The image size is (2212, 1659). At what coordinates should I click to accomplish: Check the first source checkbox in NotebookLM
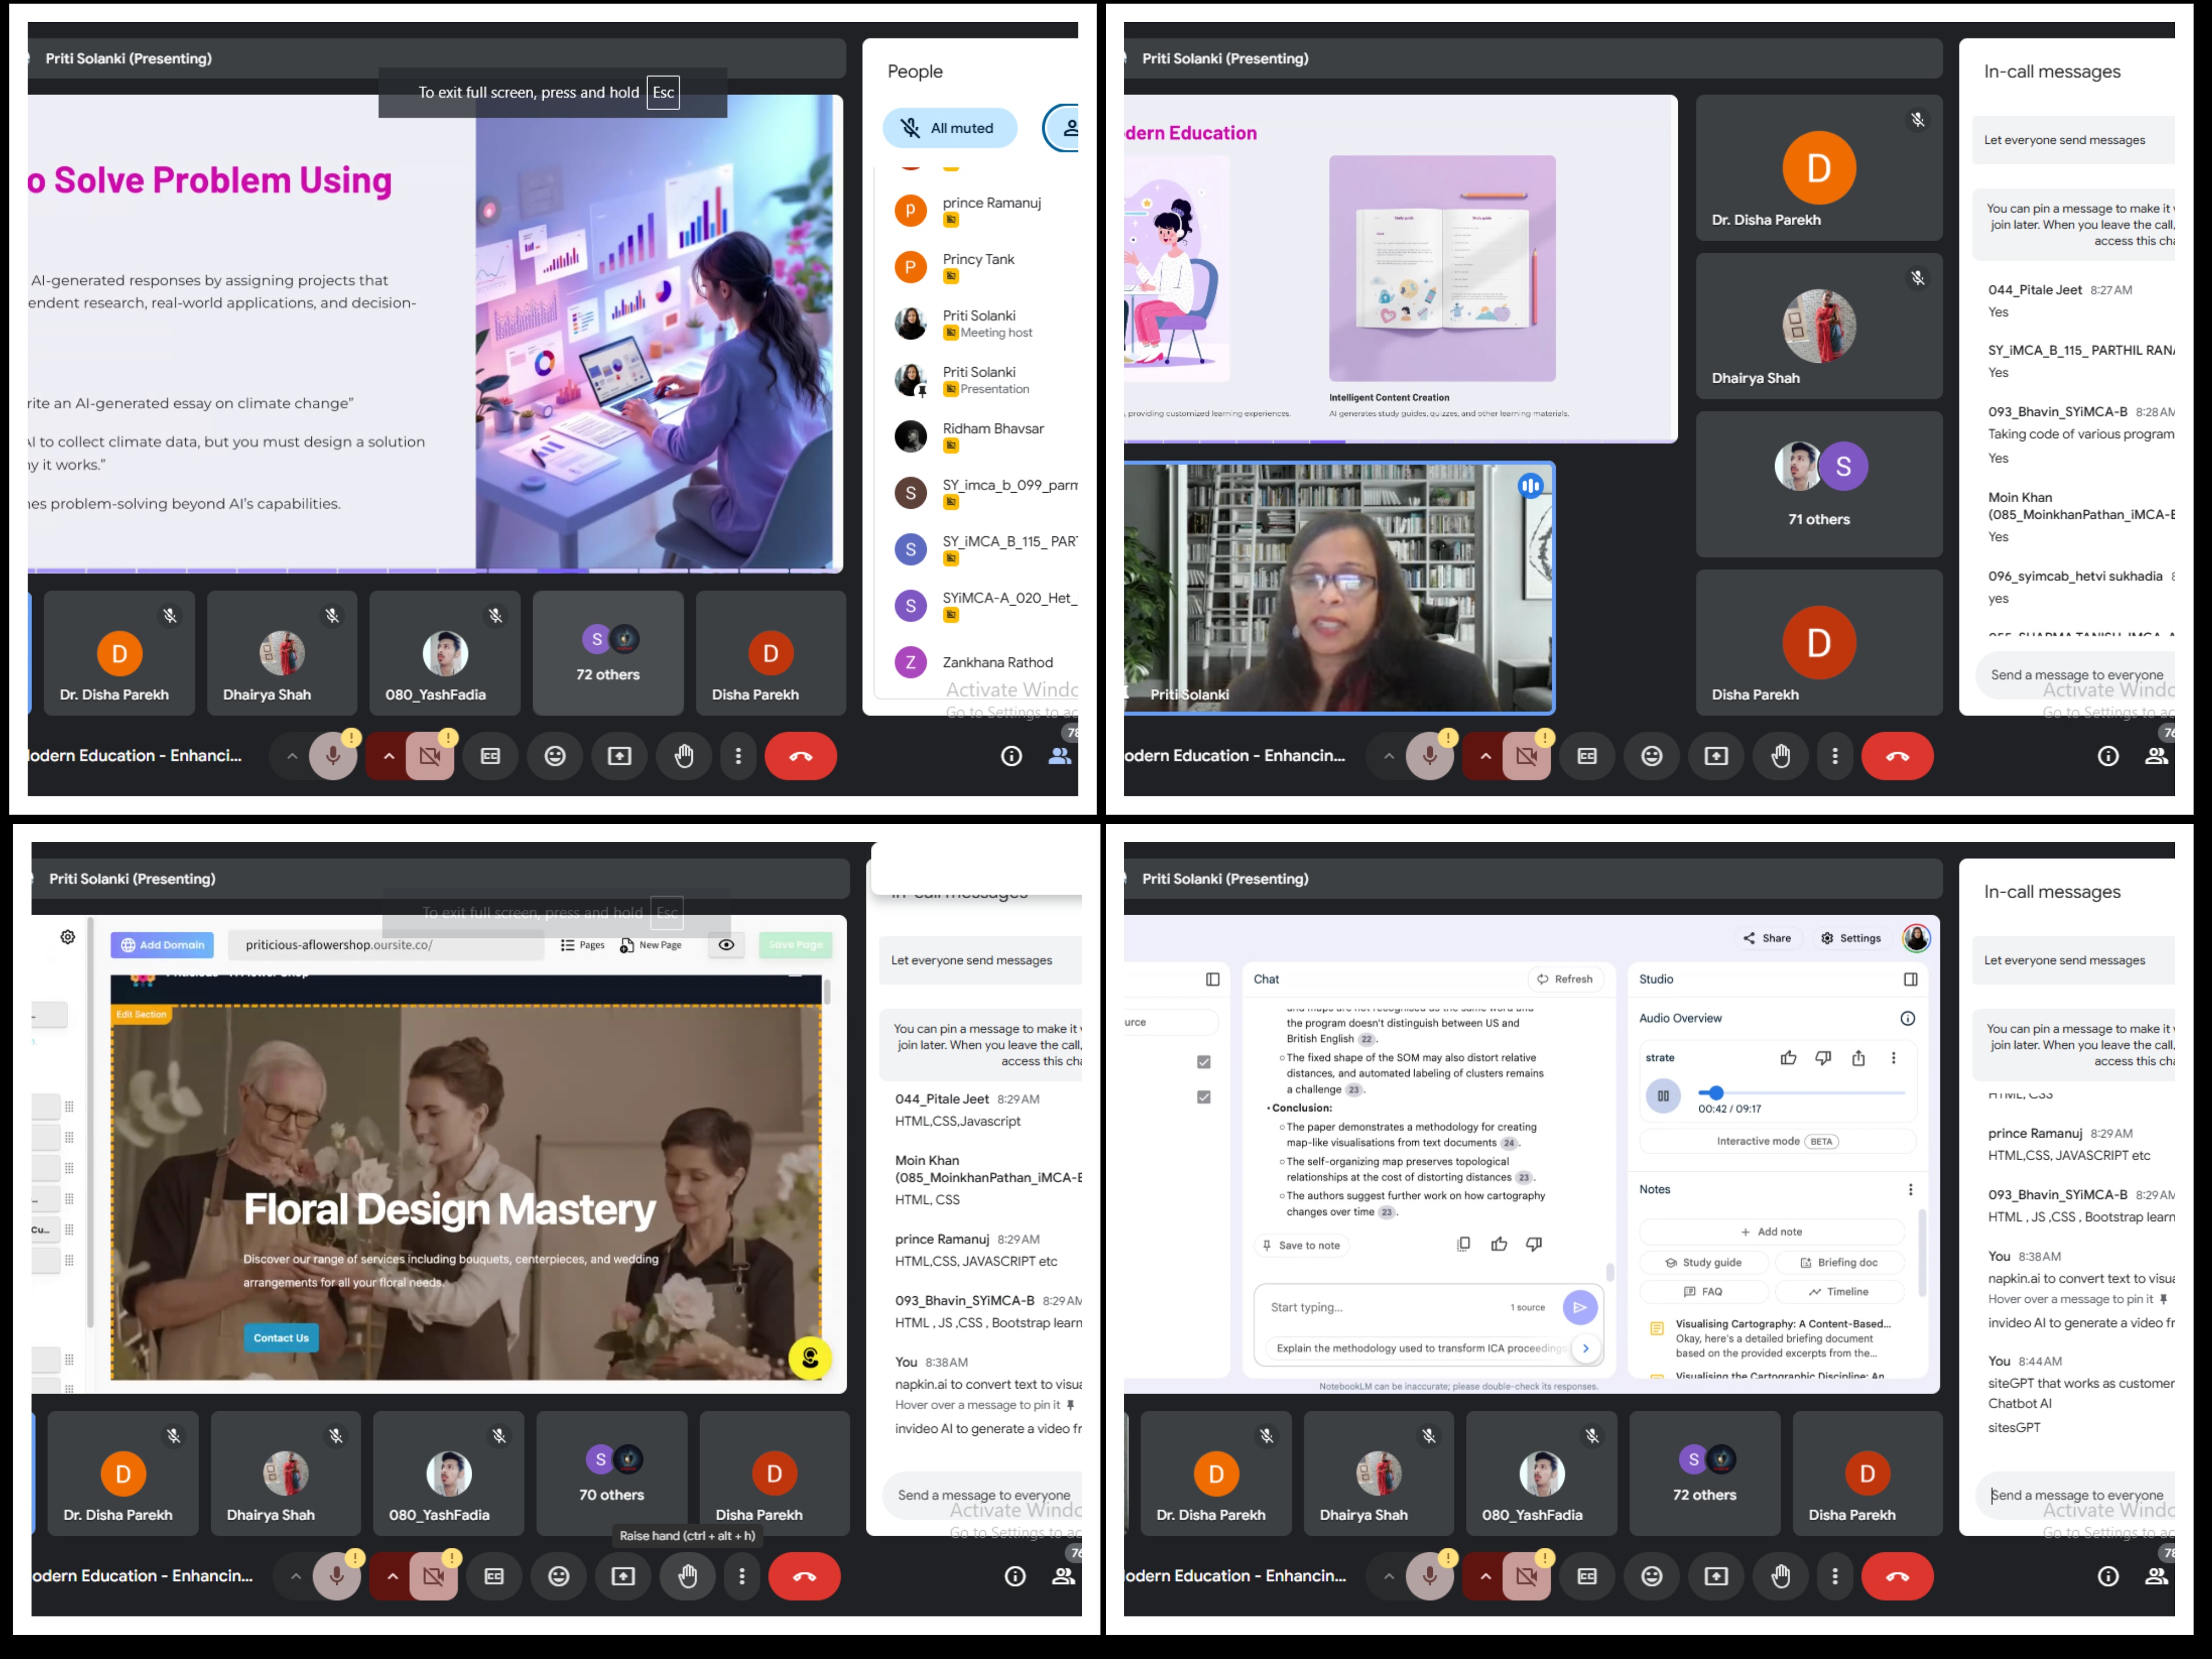point(1204,1062)
